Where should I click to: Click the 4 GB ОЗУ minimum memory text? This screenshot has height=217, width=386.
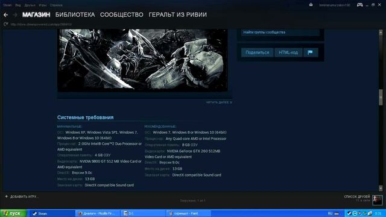pyautogui.click(x=103, y=155)
